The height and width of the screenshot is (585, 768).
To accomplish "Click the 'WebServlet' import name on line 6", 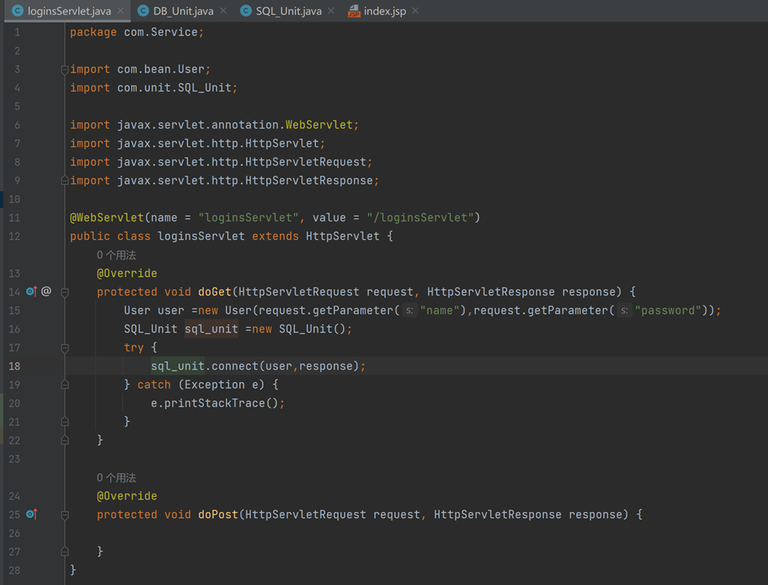I will (319, 125).
